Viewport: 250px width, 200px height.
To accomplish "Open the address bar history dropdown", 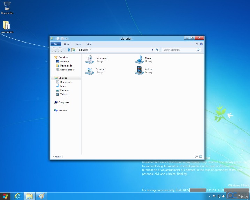I will click(x=152, y=50).
